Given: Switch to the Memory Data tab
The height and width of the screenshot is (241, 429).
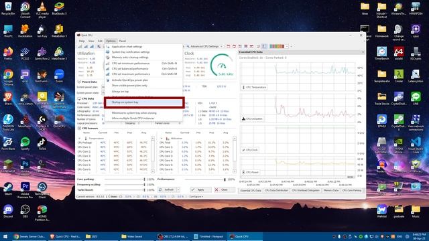Looking at the screenshot, I should tap(331, 190).
